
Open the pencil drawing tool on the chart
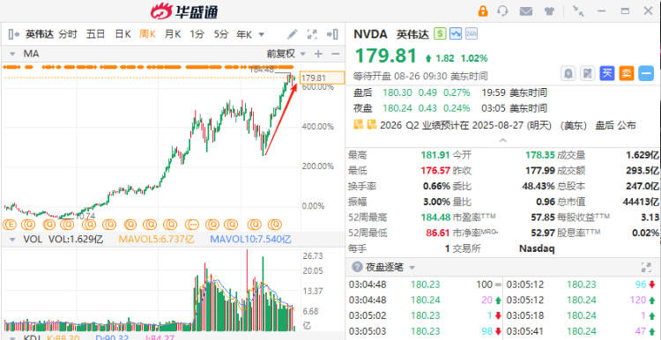click(292, 34)
